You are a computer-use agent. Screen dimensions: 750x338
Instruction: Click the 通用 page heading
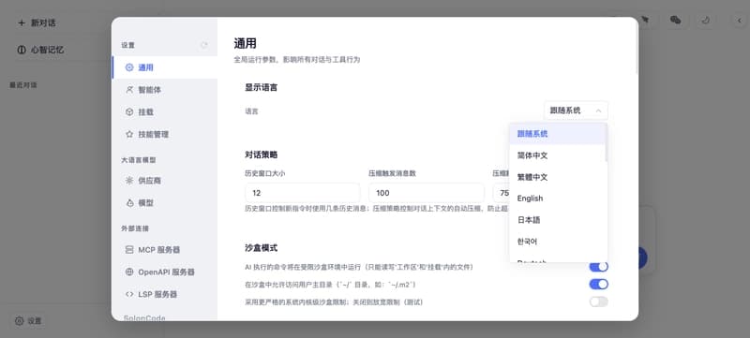[x=245, y=43]
